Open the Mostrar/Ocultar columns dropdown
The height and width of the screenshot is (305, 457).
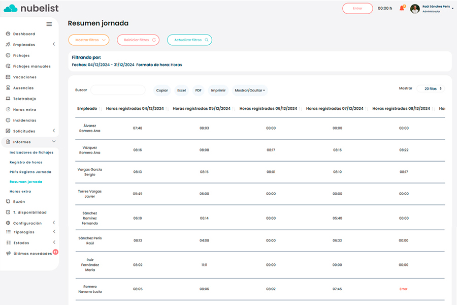[x=249, y=90]
